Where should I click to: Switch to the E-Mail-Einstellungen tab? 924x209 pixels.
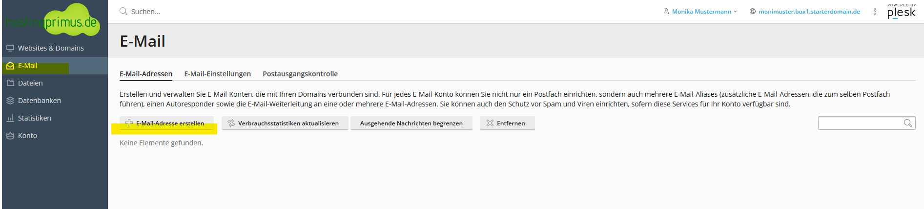tap(217, 74)
